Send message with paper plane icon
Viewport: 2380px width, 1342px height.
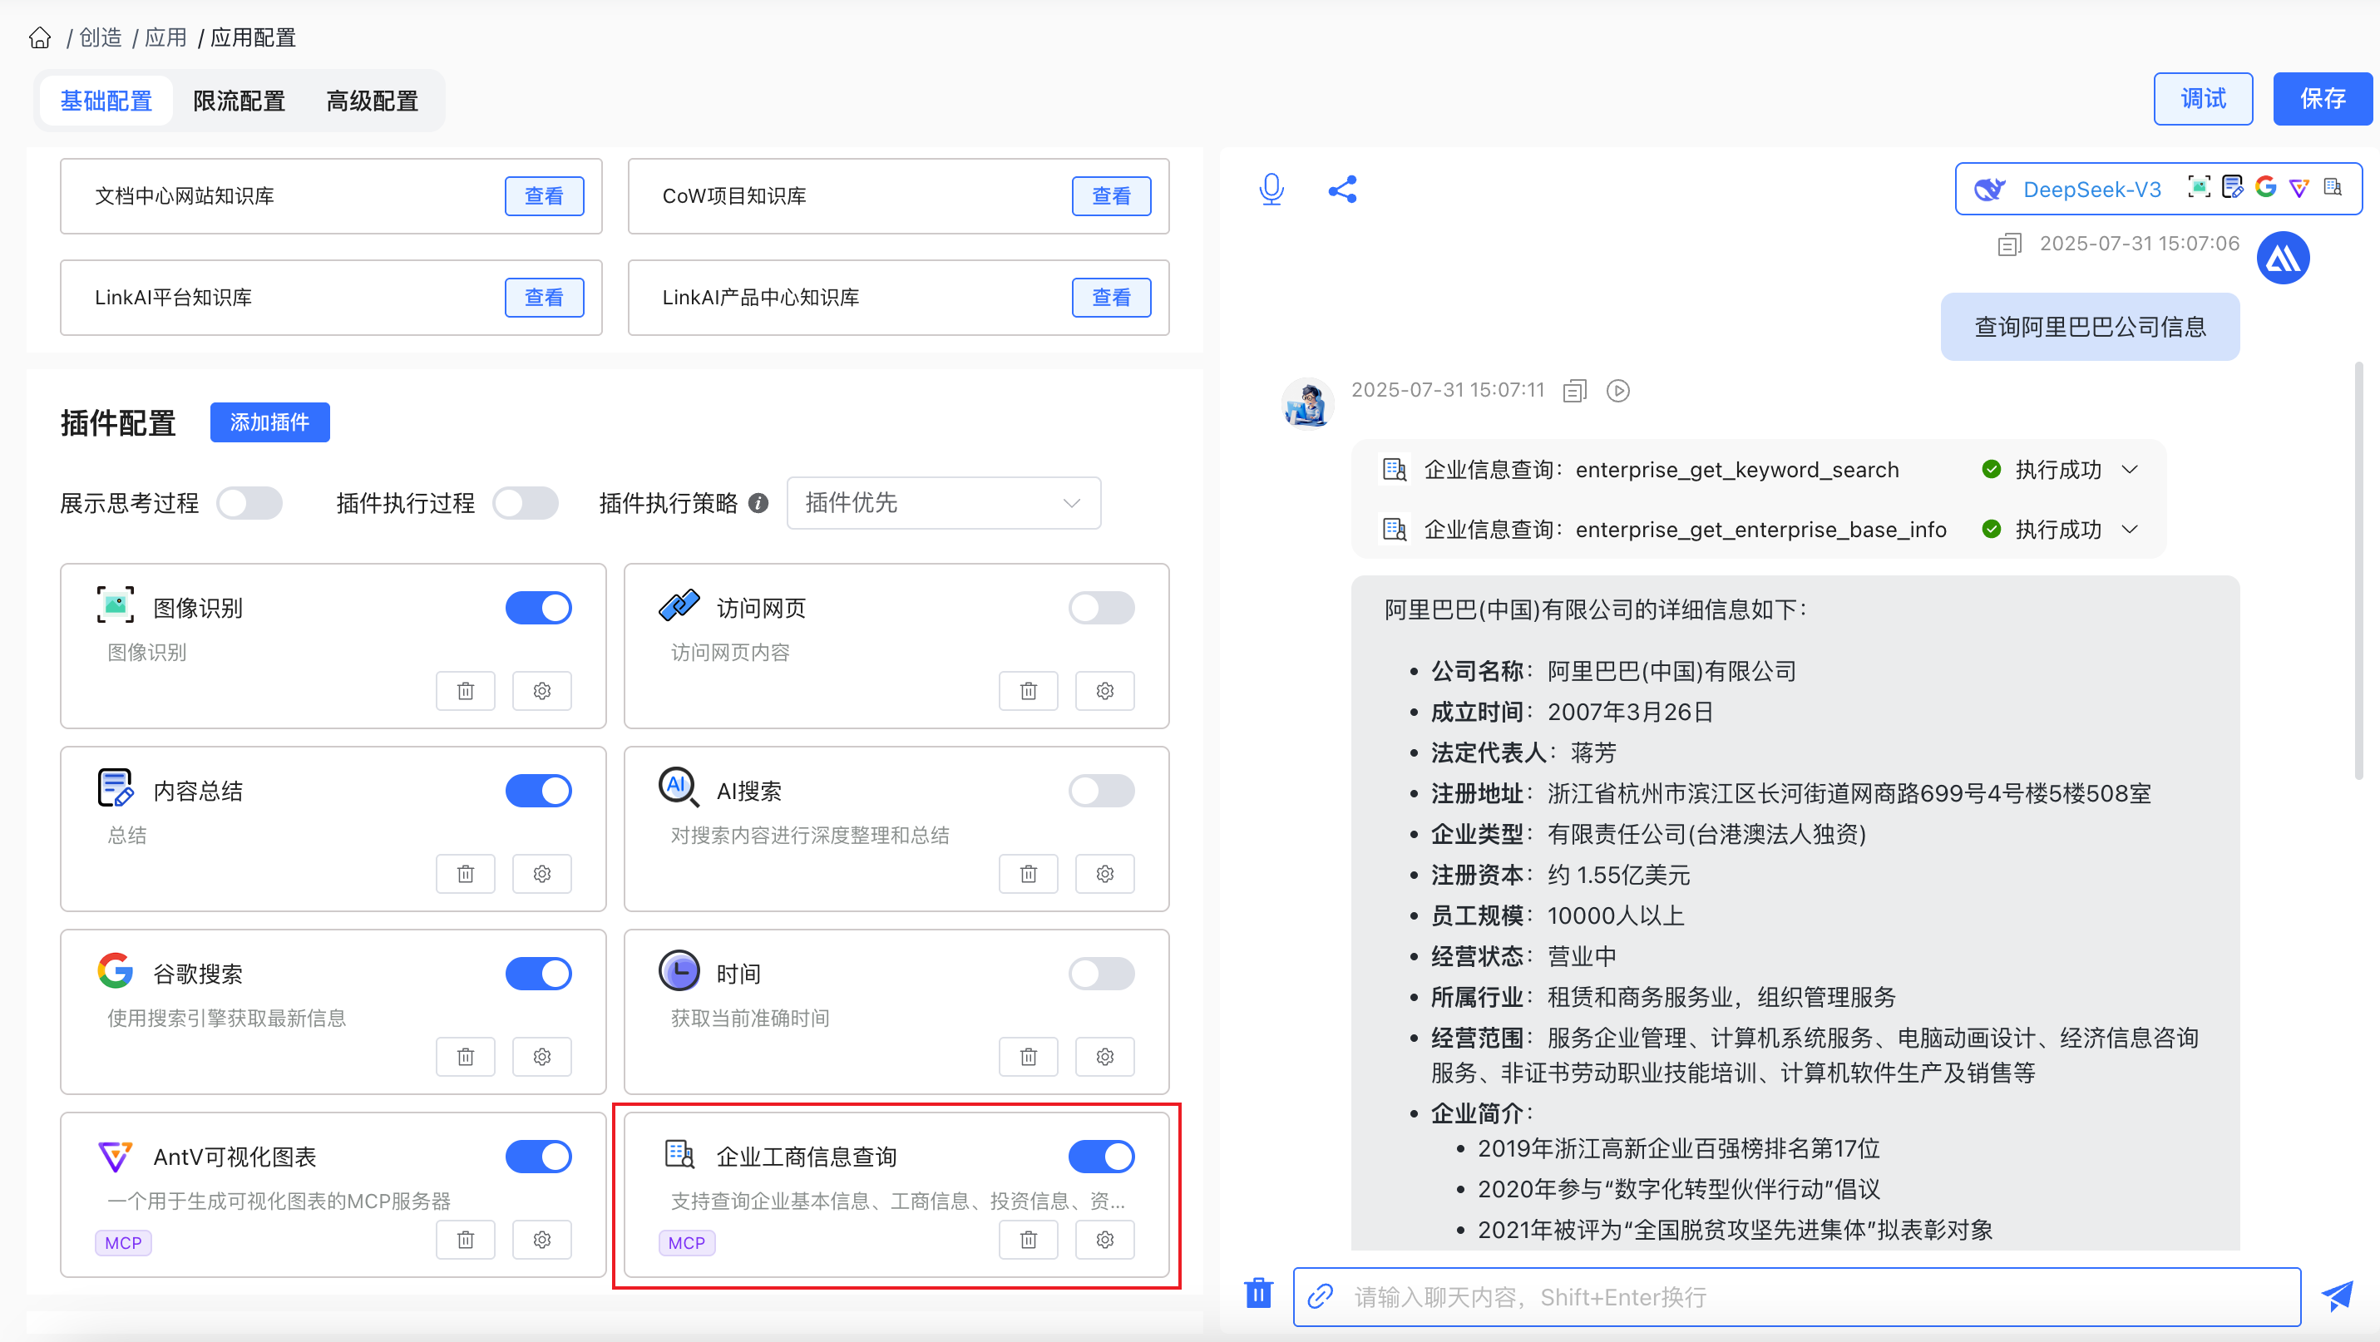2338,1295
